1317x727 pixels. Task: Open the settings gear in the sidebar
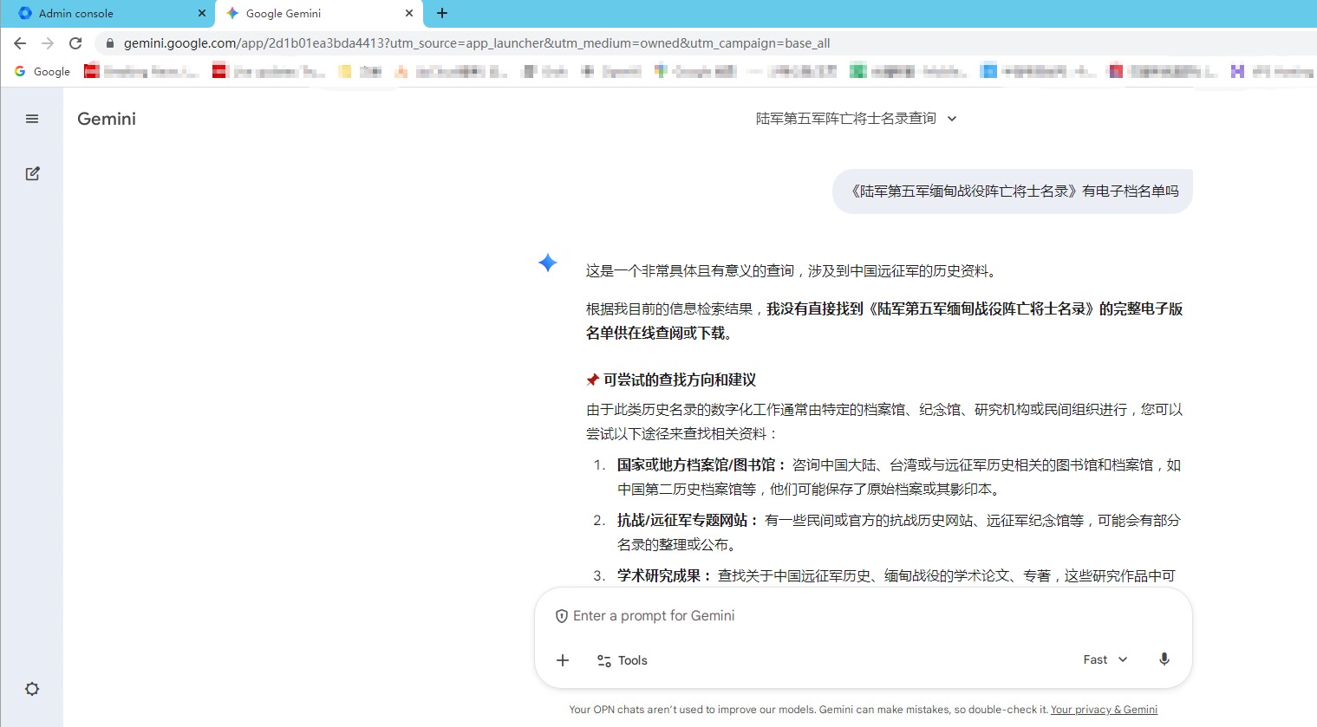point(32,689)
